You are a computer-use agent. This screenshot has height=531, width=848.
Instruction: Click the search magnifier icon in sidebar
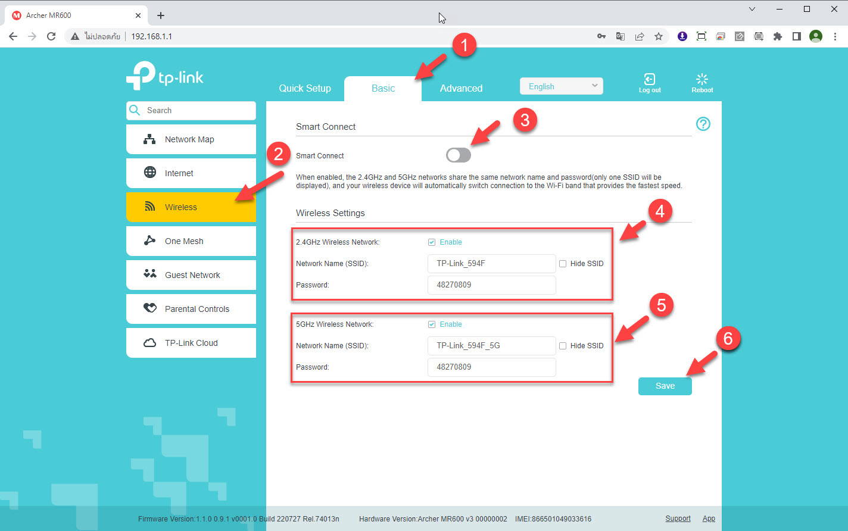(x=135, y=110)
